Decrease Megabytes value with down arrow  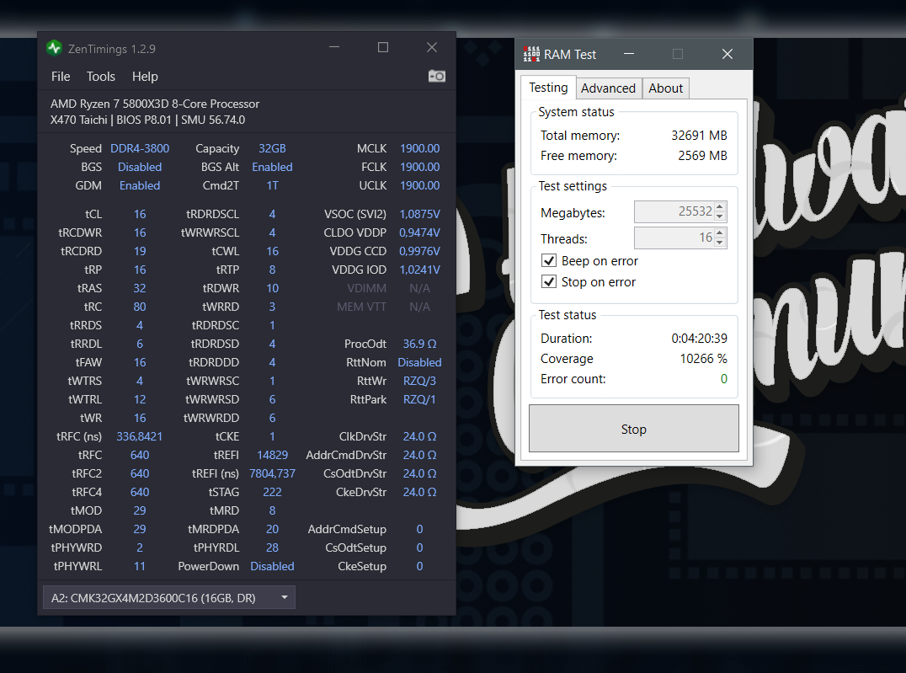point(719,216)
